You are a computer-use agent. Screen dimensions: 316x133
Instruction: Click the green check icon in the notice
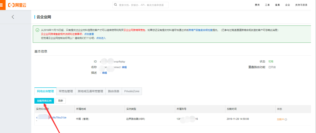pyautogui.click(x=38, y=30)
